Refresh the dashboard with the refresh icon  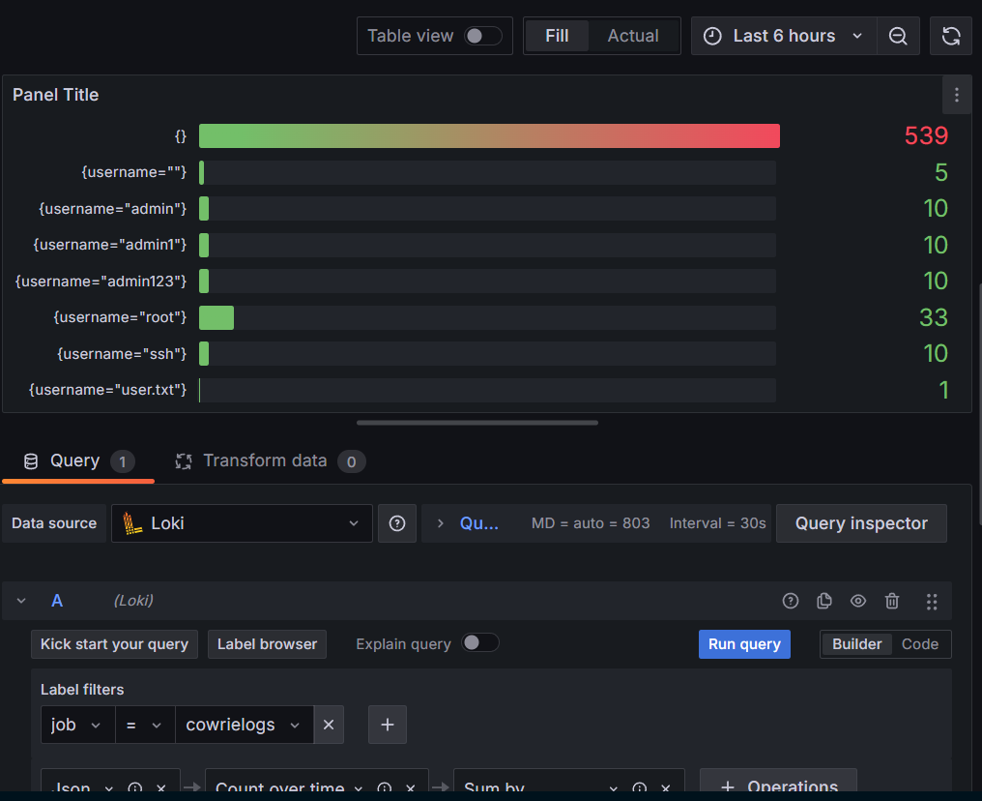951,36
